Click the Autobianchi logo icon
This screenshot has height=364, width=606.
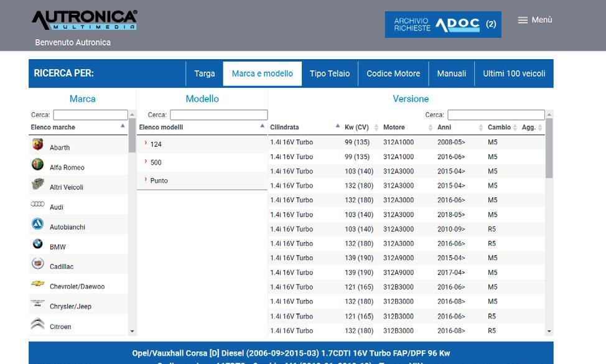pos(37,224)
